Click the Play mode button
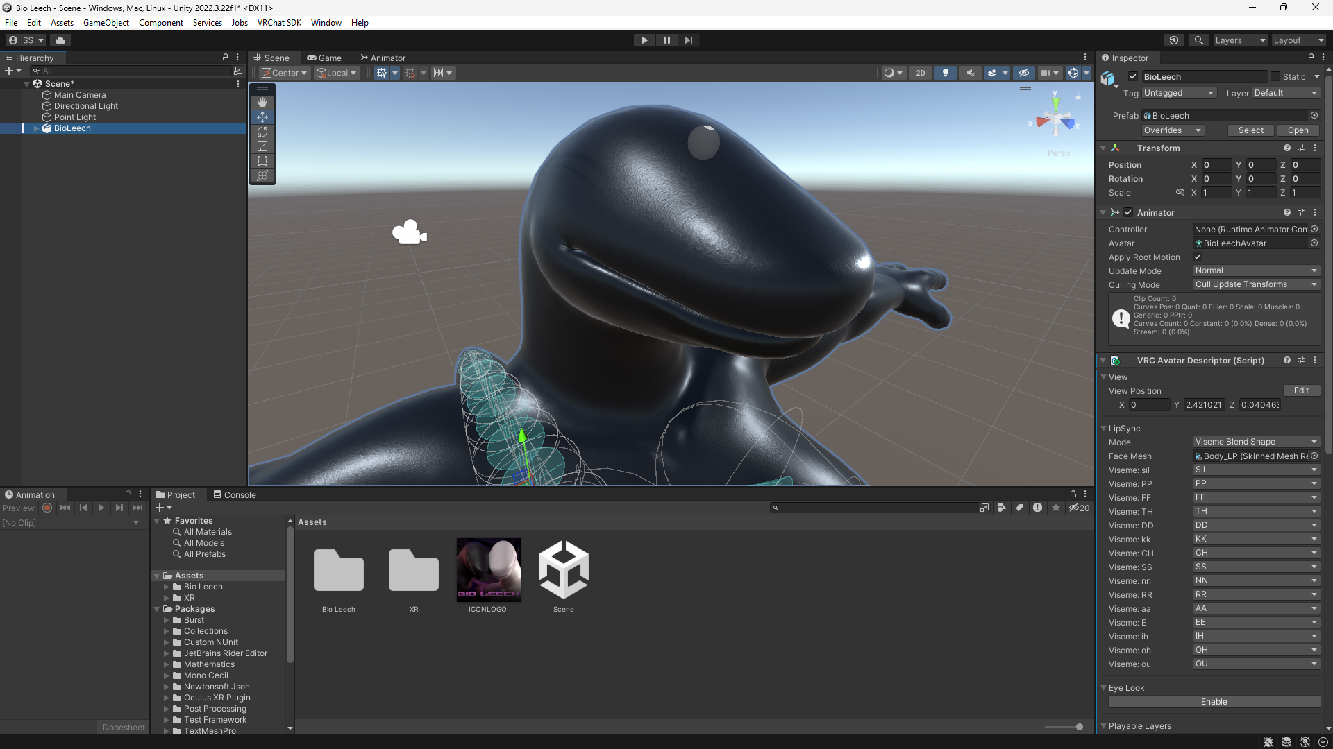1333x749 pixels. [x=644, y=40]
